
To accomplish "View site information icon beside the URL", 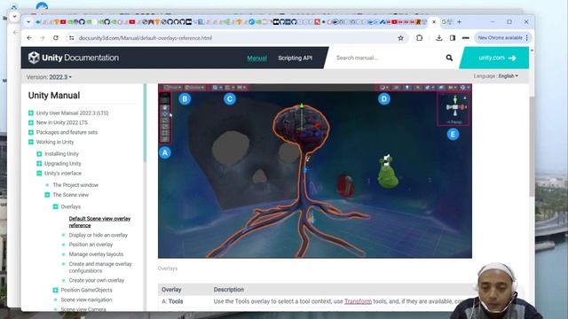I will coord(71,37).
